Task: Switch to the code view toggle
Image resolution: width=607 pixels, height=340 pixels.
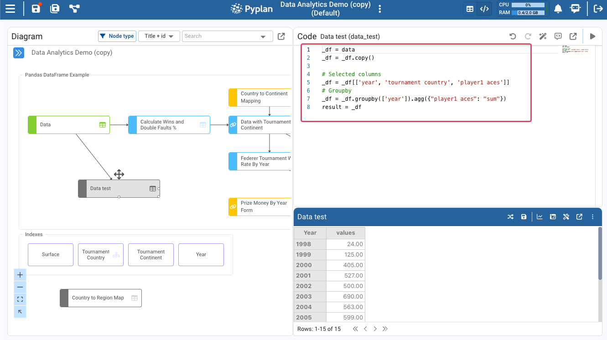Action: coord(484,9)
